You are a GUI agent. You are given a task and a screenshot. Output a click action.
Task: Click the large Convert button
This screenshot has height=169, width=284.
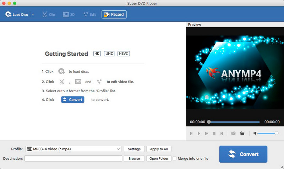click(243, 154)
